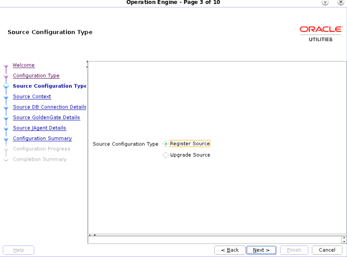Click the Back button
This screenshot has height=257, width=347.
(x=230, y=250)
